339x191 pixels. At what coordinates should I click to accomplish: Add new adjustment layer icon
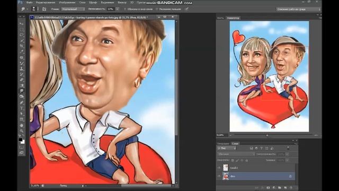pos(274,188)
